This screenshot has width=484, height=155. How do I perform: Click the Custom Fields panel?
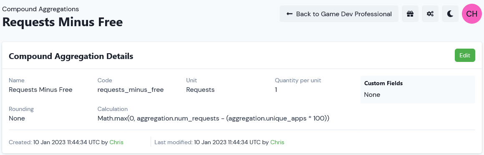[418, 89]
